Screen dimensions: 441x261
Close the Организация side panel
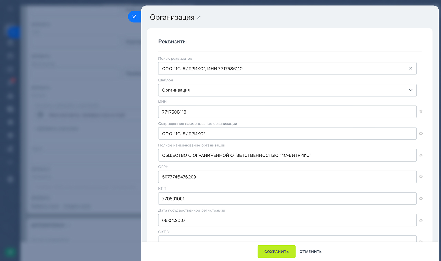(134, 17)
